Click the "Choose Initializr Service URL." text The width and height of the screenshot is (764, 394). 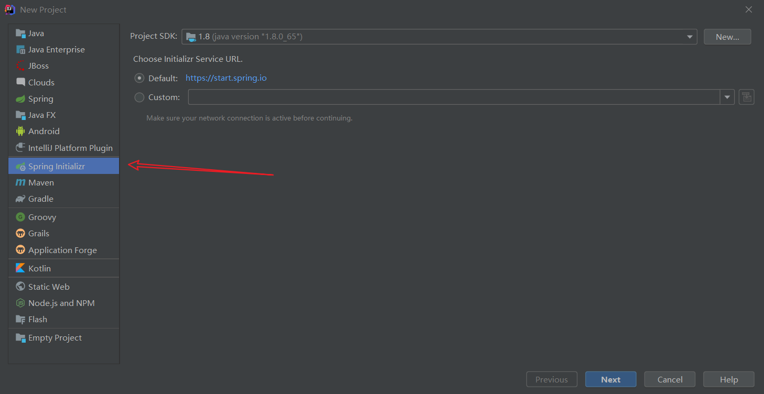coord(188,59)
